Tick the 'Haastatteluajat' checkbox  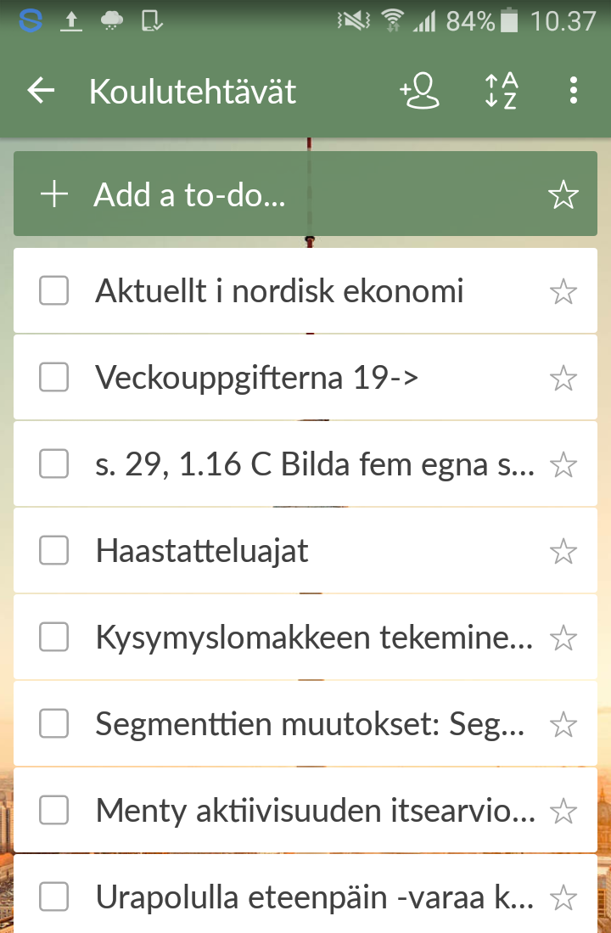coord(54,552)
